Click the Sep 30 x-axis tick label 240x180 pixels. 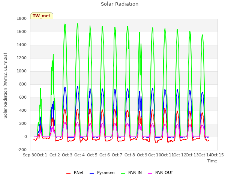(30, 155)
